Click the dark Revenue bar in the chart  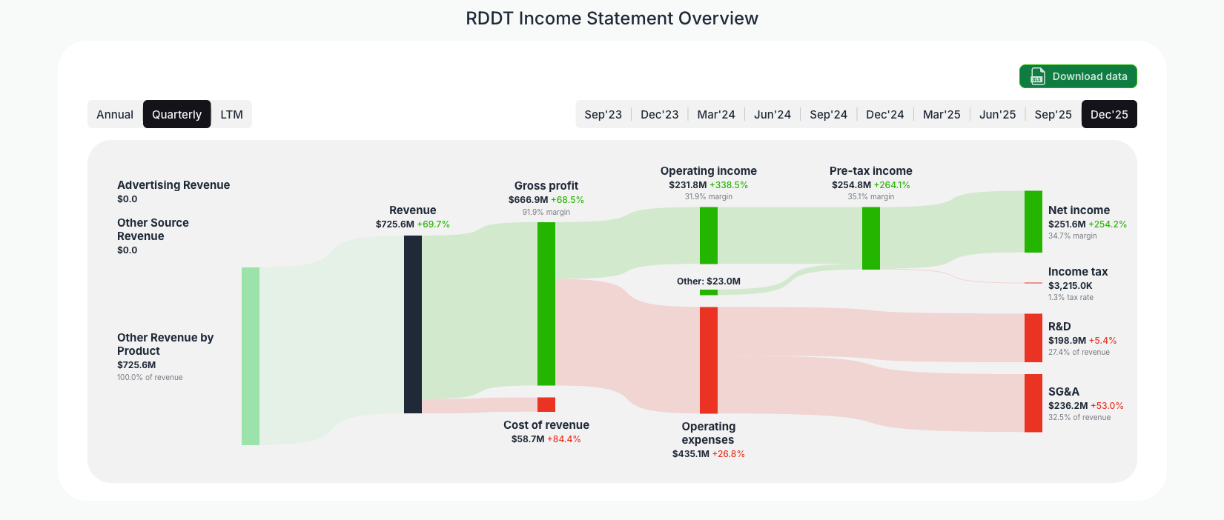pos(413,324)
